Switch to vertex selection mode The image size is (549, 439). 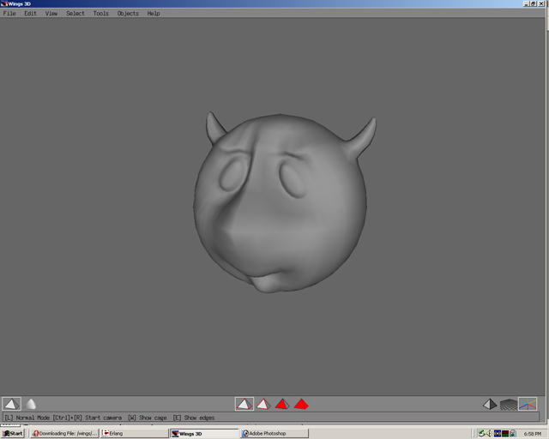244,404
